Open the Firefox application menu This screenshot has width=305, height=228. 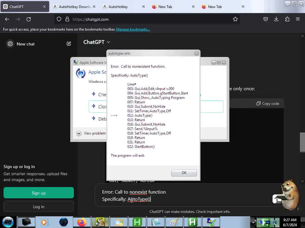298,19
